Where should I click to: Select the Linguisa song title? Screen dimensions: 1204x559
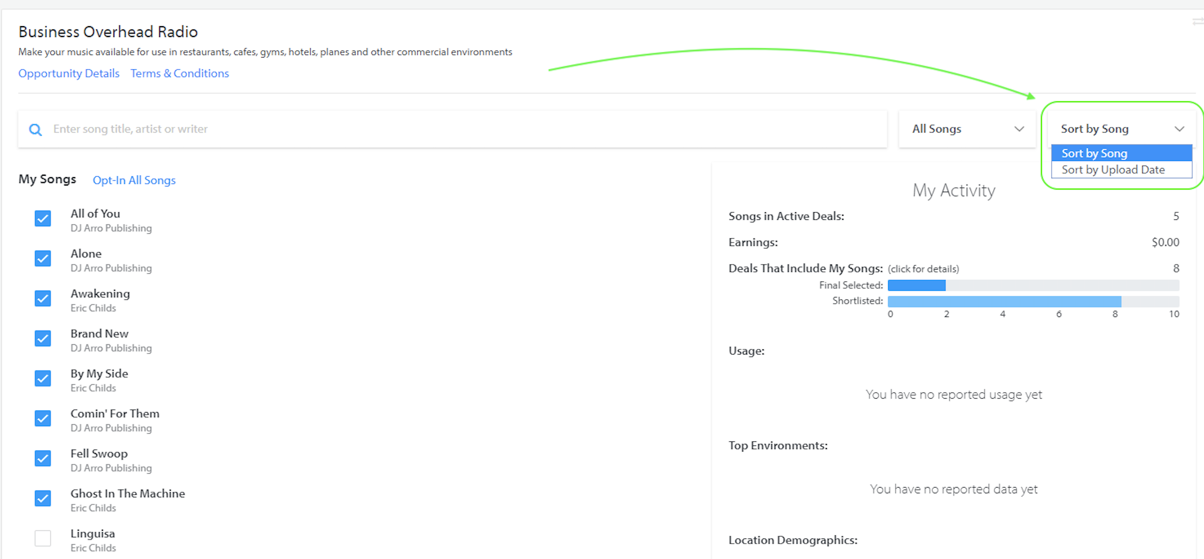point(93,534)
